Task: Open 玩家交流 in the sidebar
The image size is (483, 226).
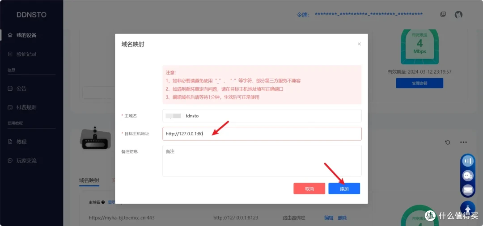Action: 26,161
